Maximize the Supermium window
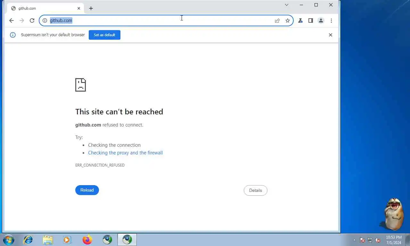Image resolution: width=410 pixels, height=246 pixels. click(316, 5)
